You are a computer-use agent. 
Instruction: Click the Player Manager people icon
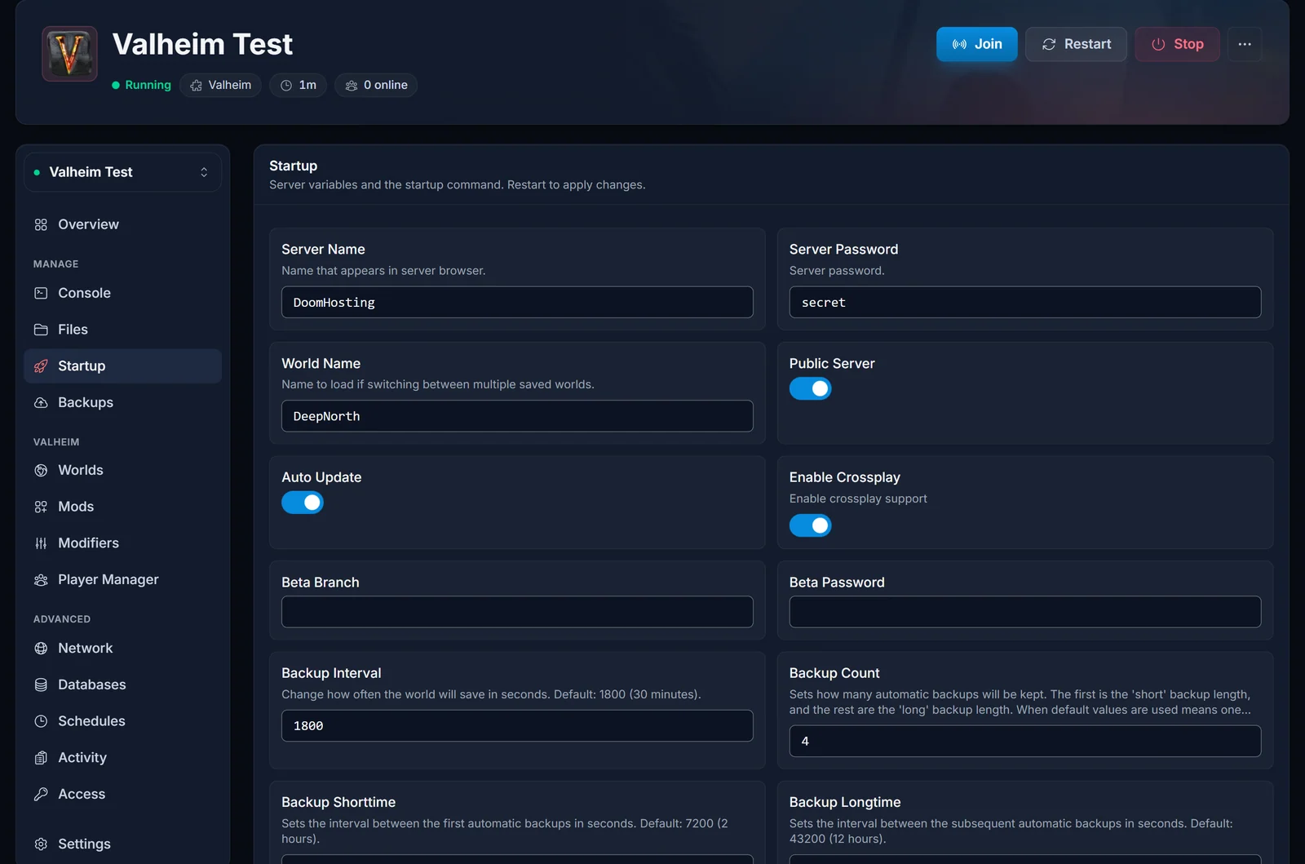[x=41, y=580]
